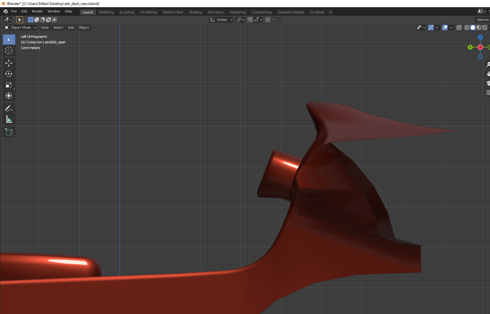Screen dimensions: 490x314
Task: Open the Add menu in viewport header
Action: click(71, 27)
